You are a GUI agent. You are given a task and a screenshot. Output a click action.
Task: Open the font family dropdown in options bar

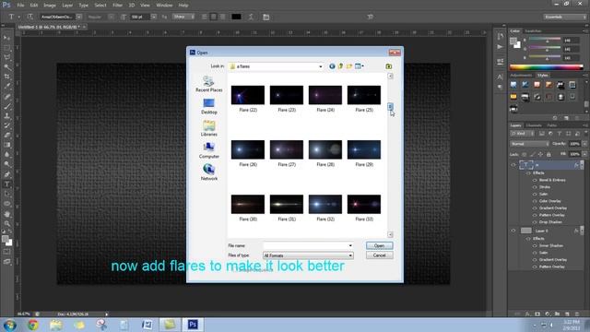coord(79,17)
